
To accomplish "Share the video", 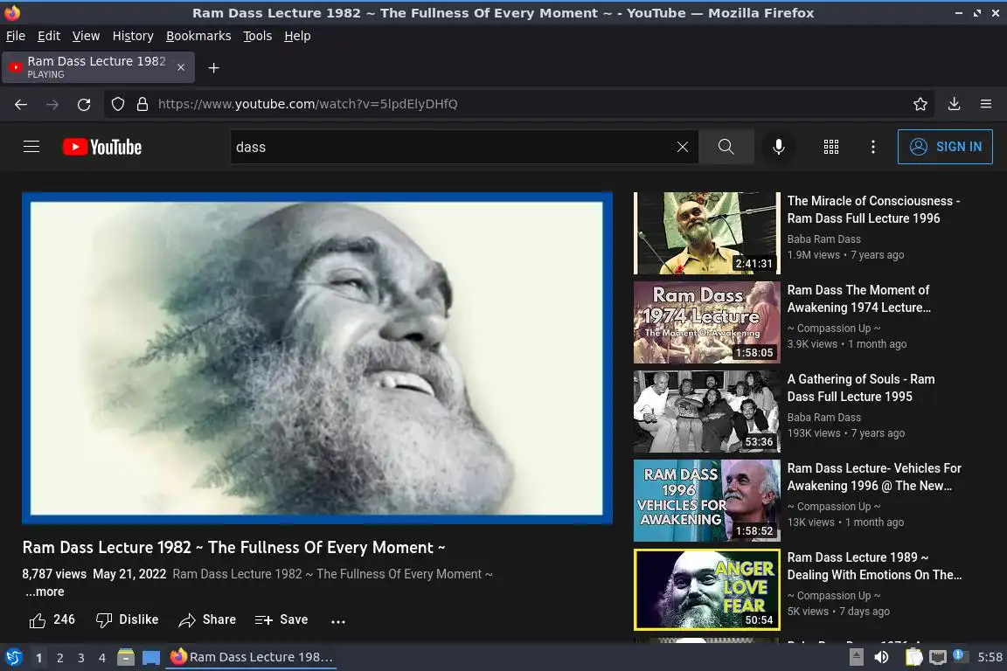I will click(207, 619).
